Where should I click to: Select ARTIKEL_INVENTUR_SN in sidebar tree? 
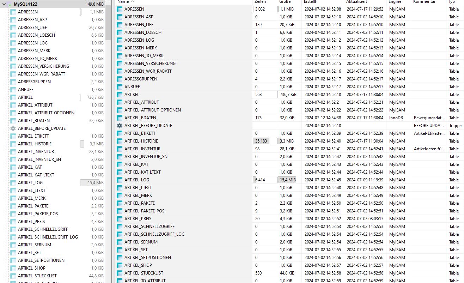click(x=39, y=159)
